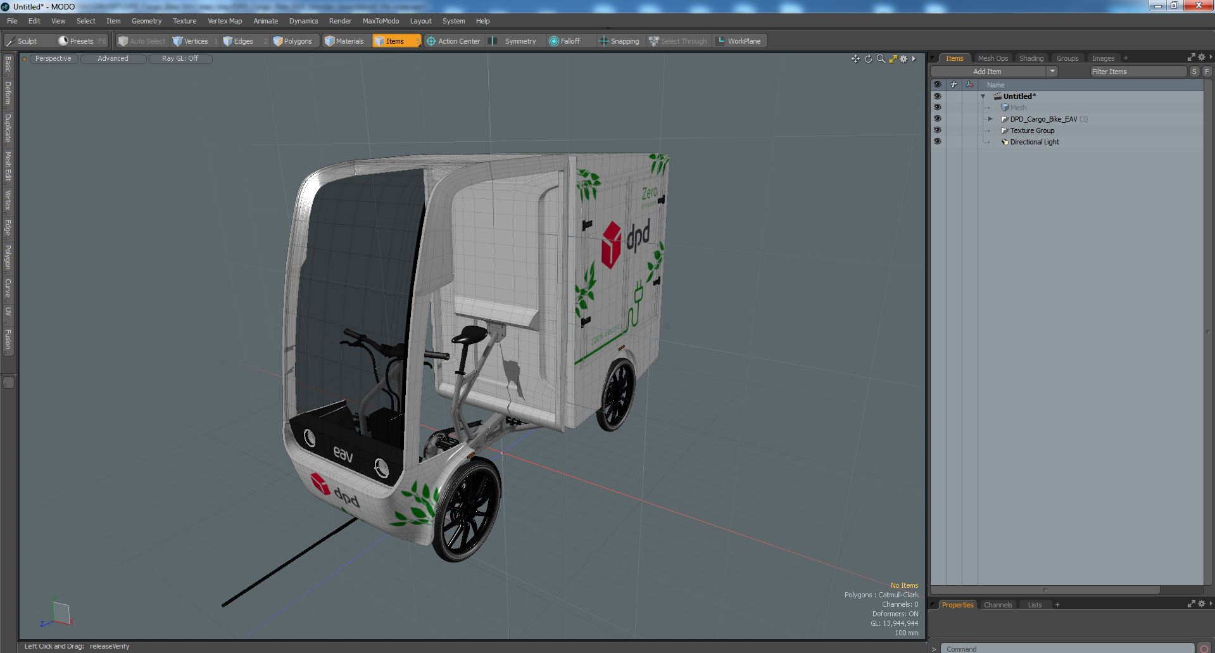
Task: Collapse the Untitled scene tree
Action: [983, 97]
